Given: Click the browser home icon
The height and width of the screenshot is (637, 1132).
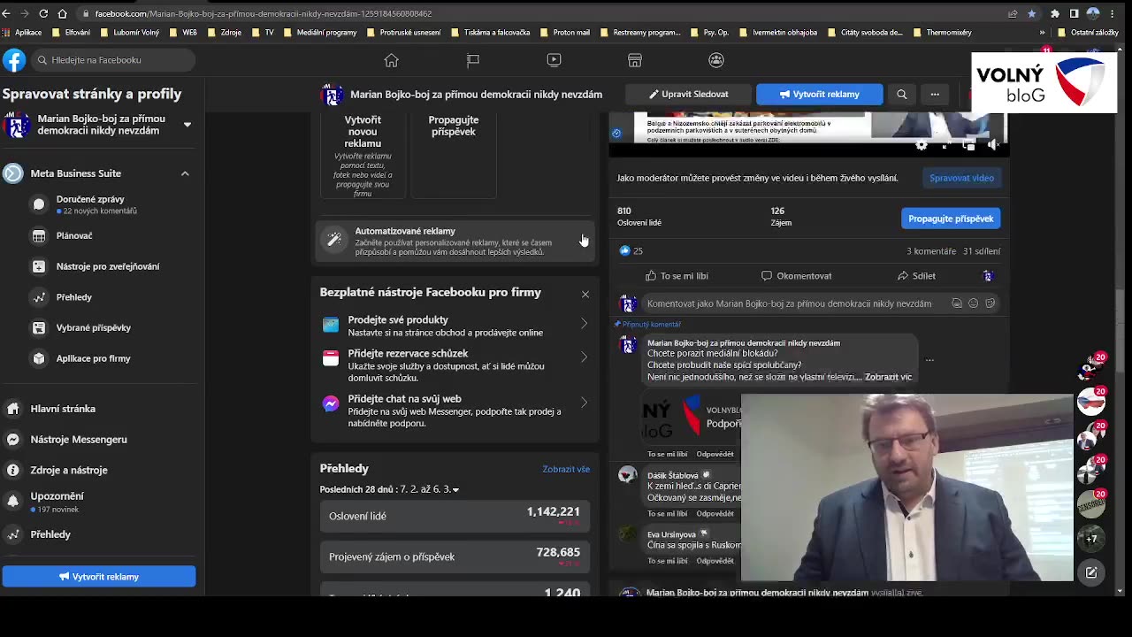Looking at the screenshot, I should pos(63,13).
